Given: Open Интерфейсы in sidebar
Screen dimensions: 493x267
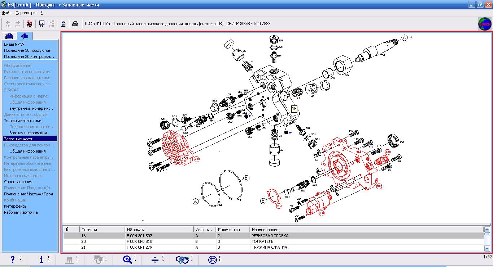Looking at the screenshot, I should click(16, 206).
